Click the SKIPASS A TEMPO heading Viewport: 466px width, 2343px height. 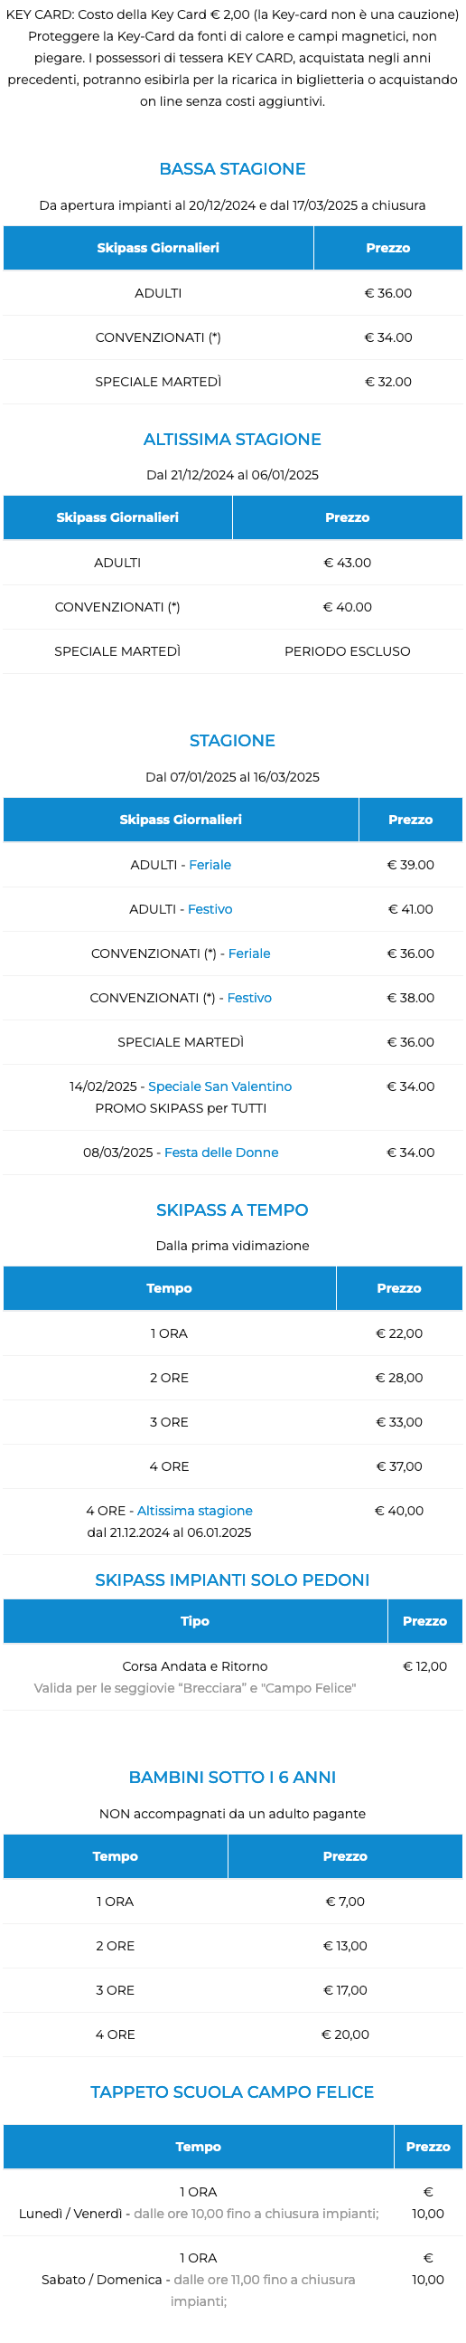click(x=232, y=1209)
